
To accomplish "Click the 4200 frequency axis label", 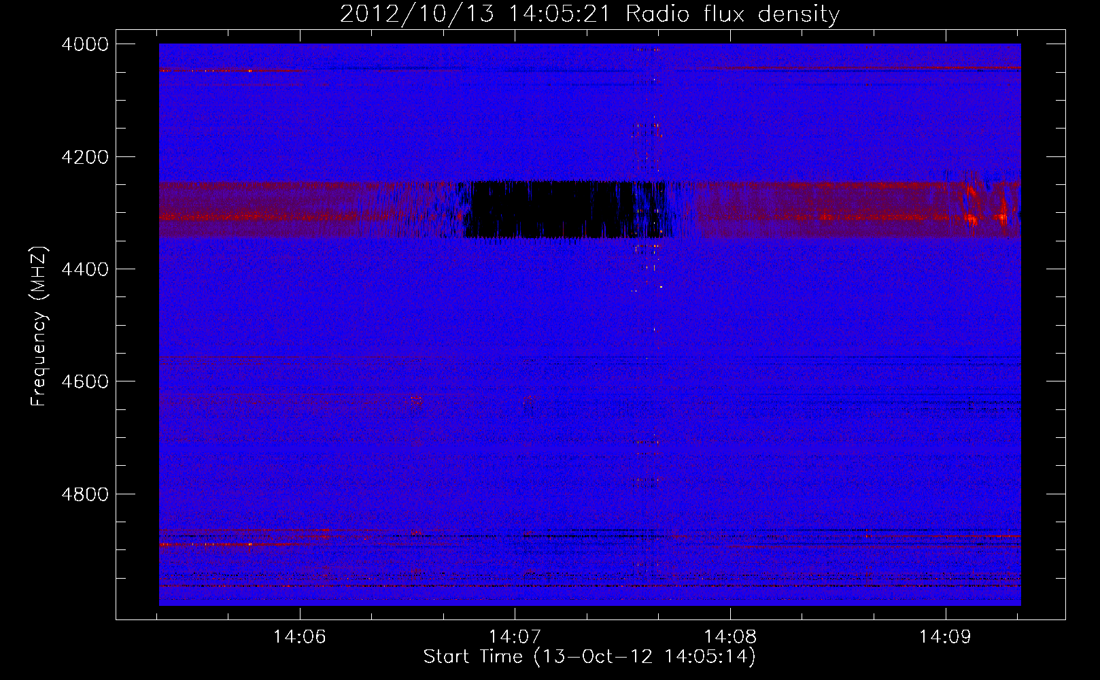I will click(84, 157).
